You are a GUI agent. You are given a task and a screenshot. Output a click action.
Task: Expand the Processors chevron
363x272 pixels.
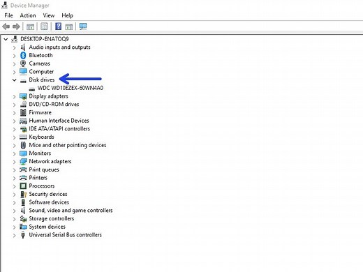[14, 186]
